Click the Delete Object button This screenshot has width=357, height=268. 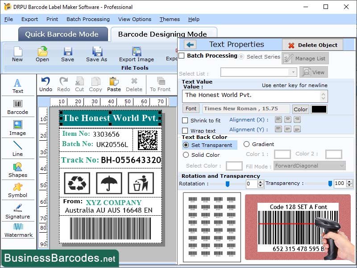pyautogui.click(x=312, y=45)
